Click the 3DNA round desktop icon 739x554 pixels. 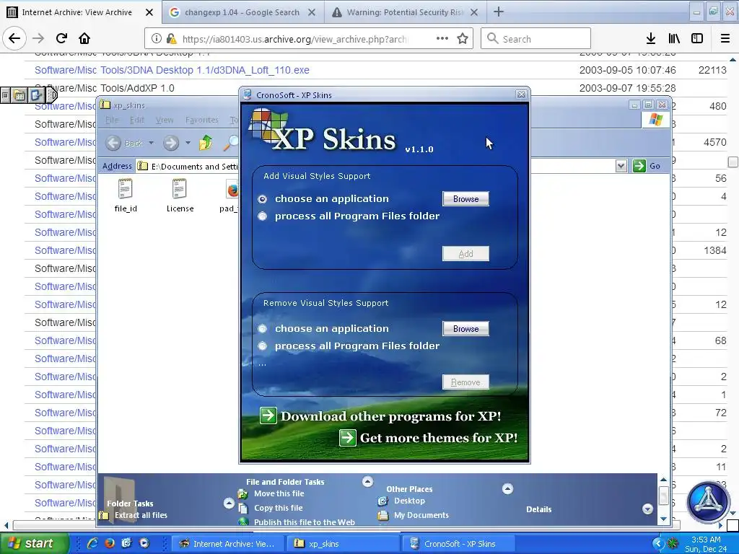click(708, 502)
